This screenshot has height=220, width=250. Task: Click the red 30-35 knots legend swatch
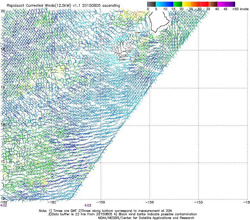pos(204,4)
